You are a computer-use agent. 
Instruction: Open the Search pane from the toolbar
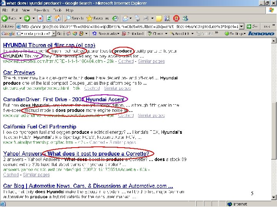tap(74, 18)
